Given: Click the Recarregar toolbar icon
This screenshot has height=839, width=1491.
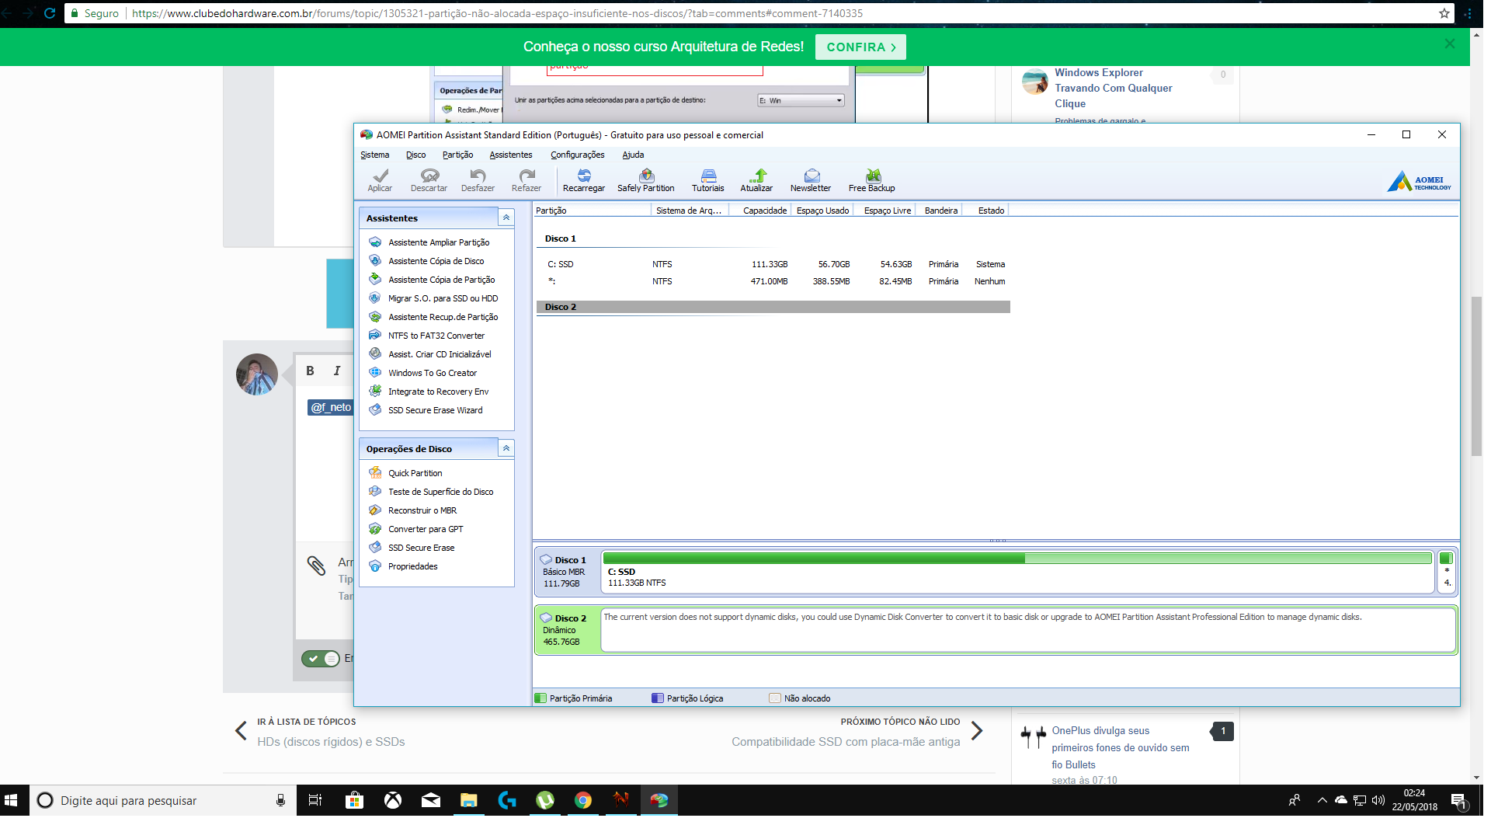Looking at the screenshot, I should click(584, 180).
